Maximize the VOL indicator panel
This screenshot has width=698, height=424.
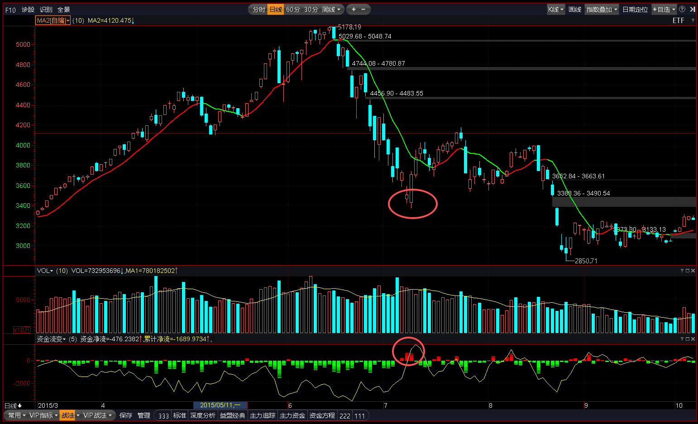pos(688,271)
